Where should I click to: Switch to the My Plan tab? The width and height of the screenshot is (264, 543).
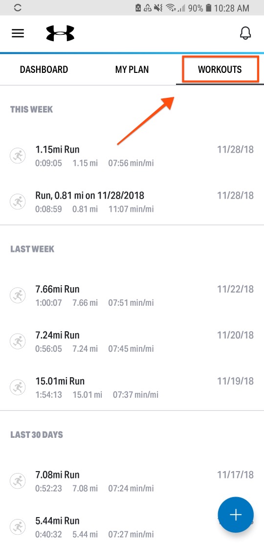coord(132,69)
